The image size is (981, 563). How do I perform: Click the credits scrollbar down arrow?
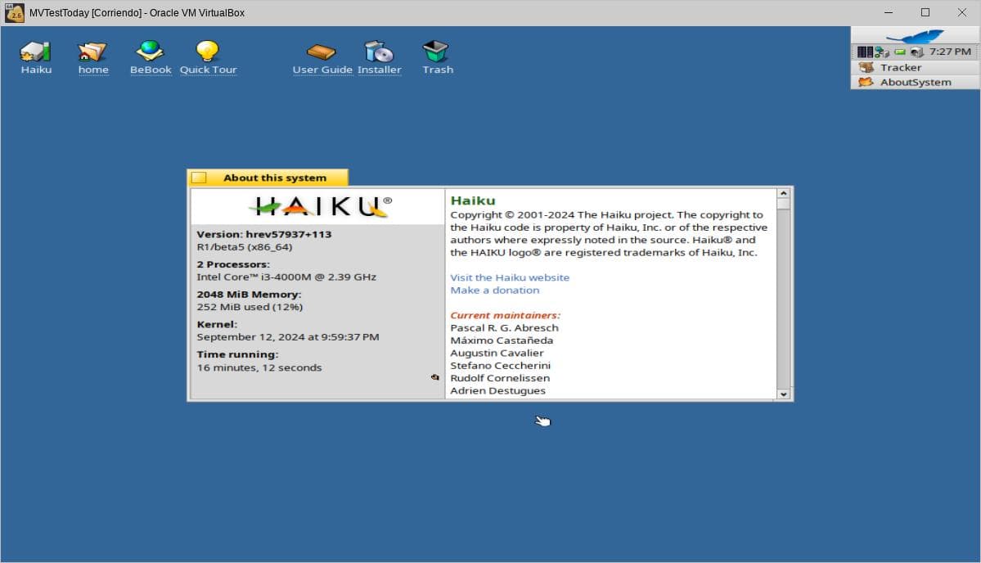tap(783, 394)
